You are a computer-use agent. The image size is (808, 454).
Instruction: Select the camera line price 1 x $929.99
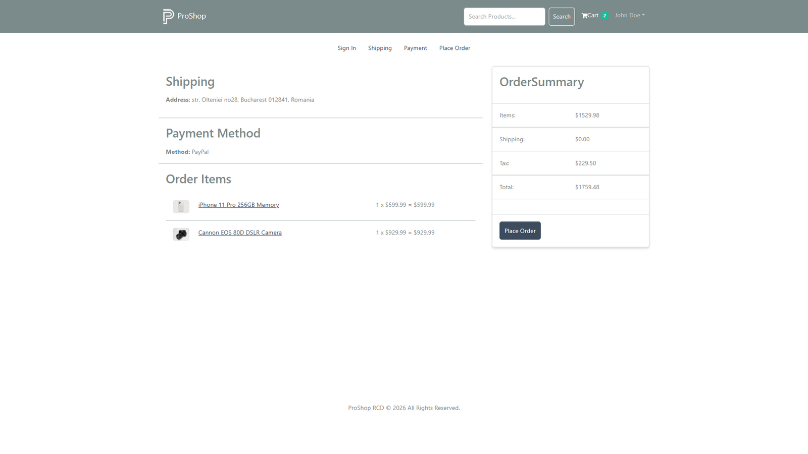[x=405, y=233]
